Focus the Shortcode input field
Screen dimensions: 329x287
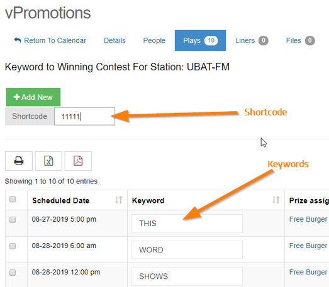(x=84, y=116)
